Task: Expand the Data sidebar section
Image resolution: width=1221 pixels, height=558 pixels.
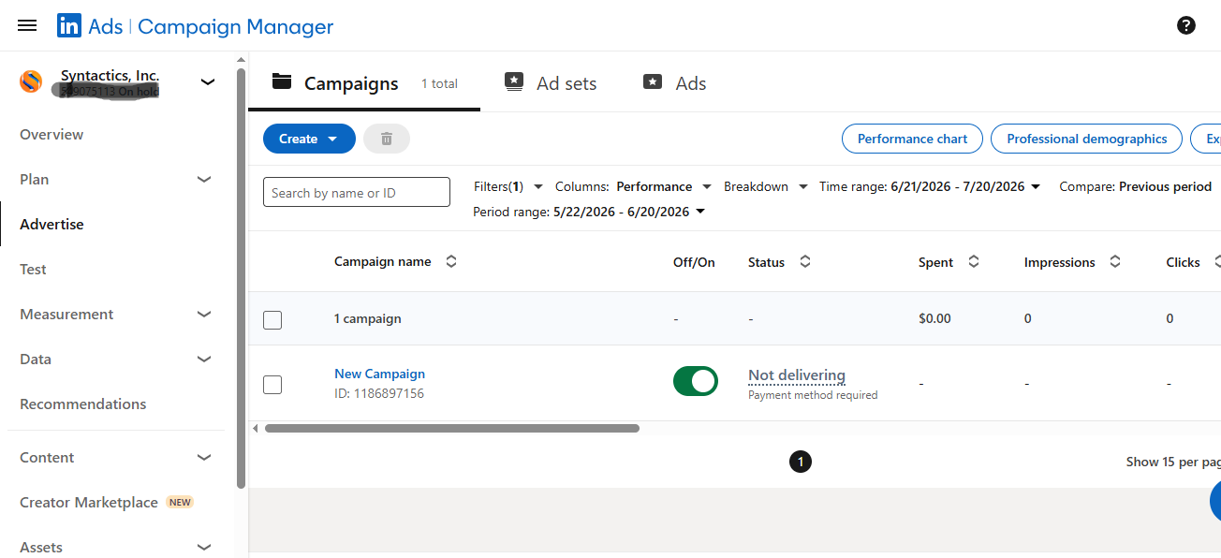Action: click(204, 360)
